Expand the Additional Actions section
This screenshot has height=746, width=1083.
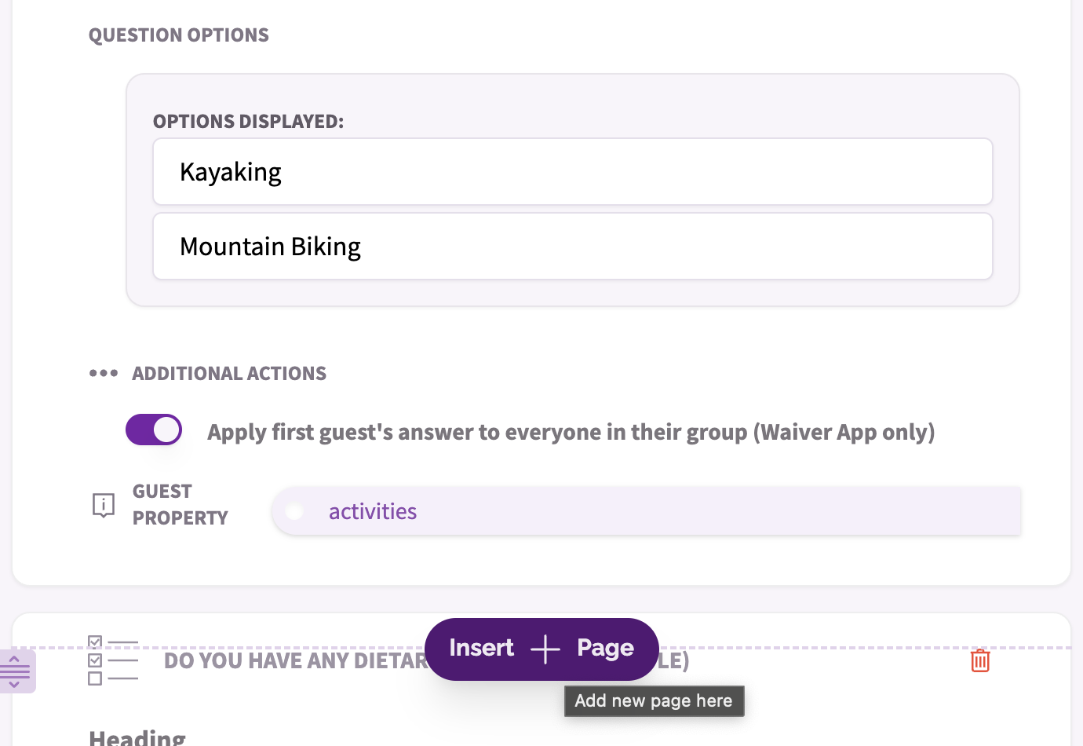(228, 373)
